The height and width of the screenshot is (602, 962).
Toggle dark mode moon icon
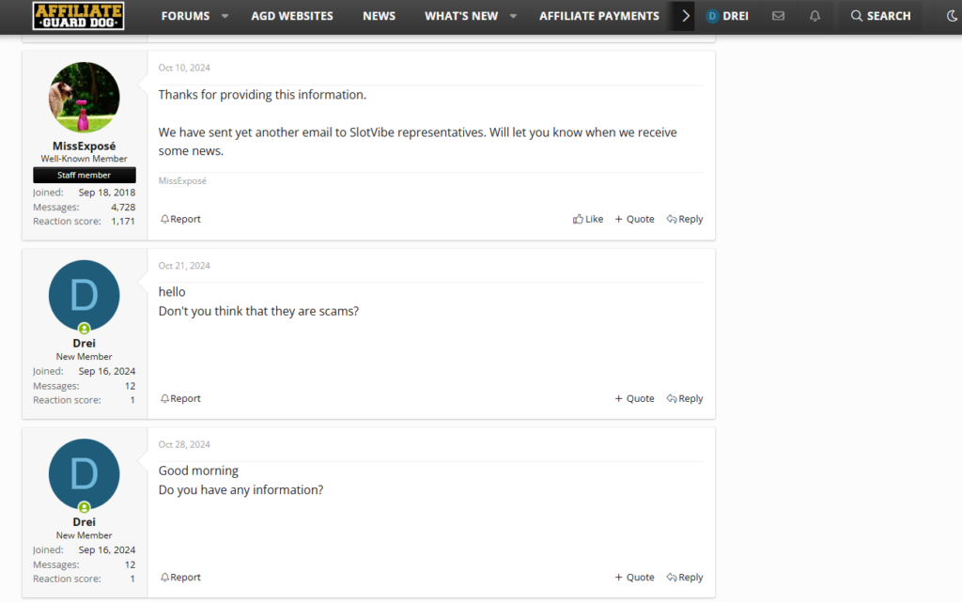point(952,16)
